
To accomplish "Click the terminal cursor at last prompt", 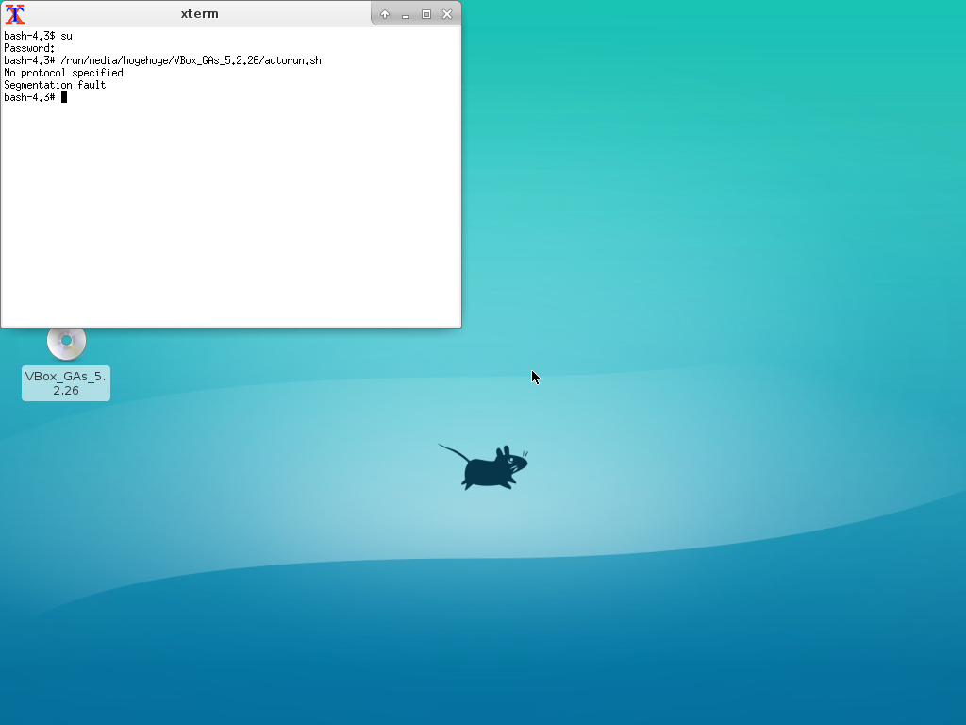I will pyautogui.click(x=63, y=97).
